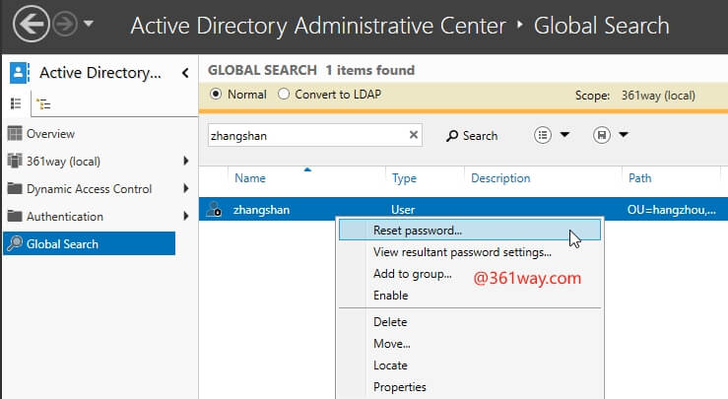Open the saved queries dropdown

point(610,135)
